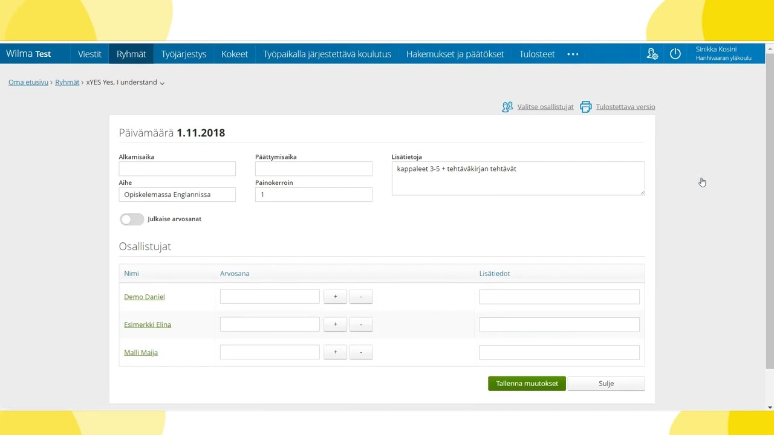Go to Kokeet in the navigation bar

tap(235, 54)
